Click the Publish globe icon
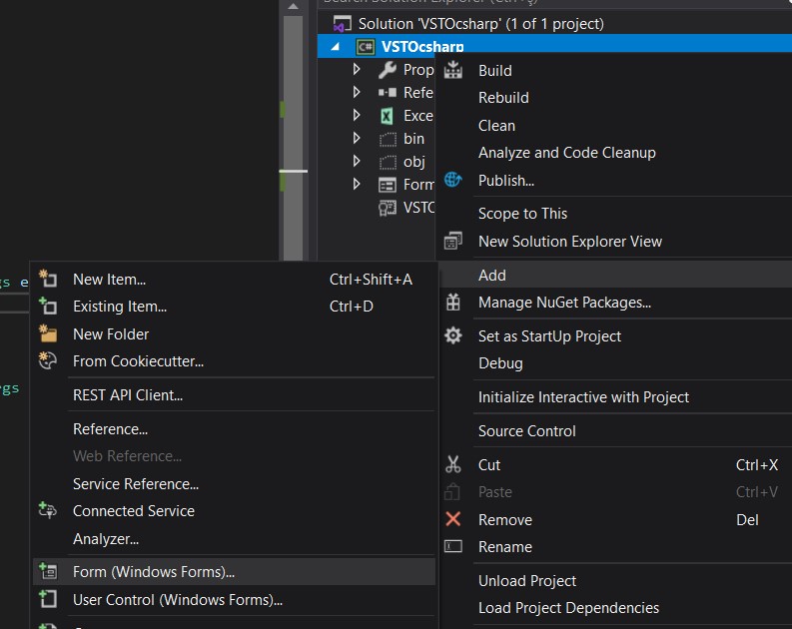The image size is (792, 629). point(453,179)
